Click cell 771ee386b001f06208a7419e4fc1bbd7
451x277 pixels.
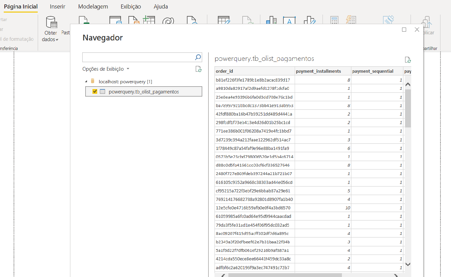click(x=255, y=131)
